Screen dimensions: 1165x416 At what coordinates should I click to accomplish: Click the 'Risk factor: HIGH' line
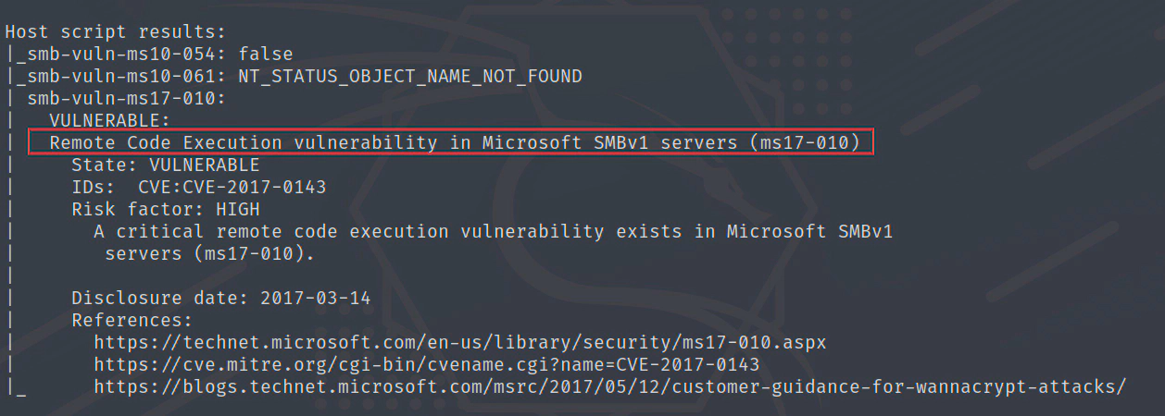[x=165, y=210]
